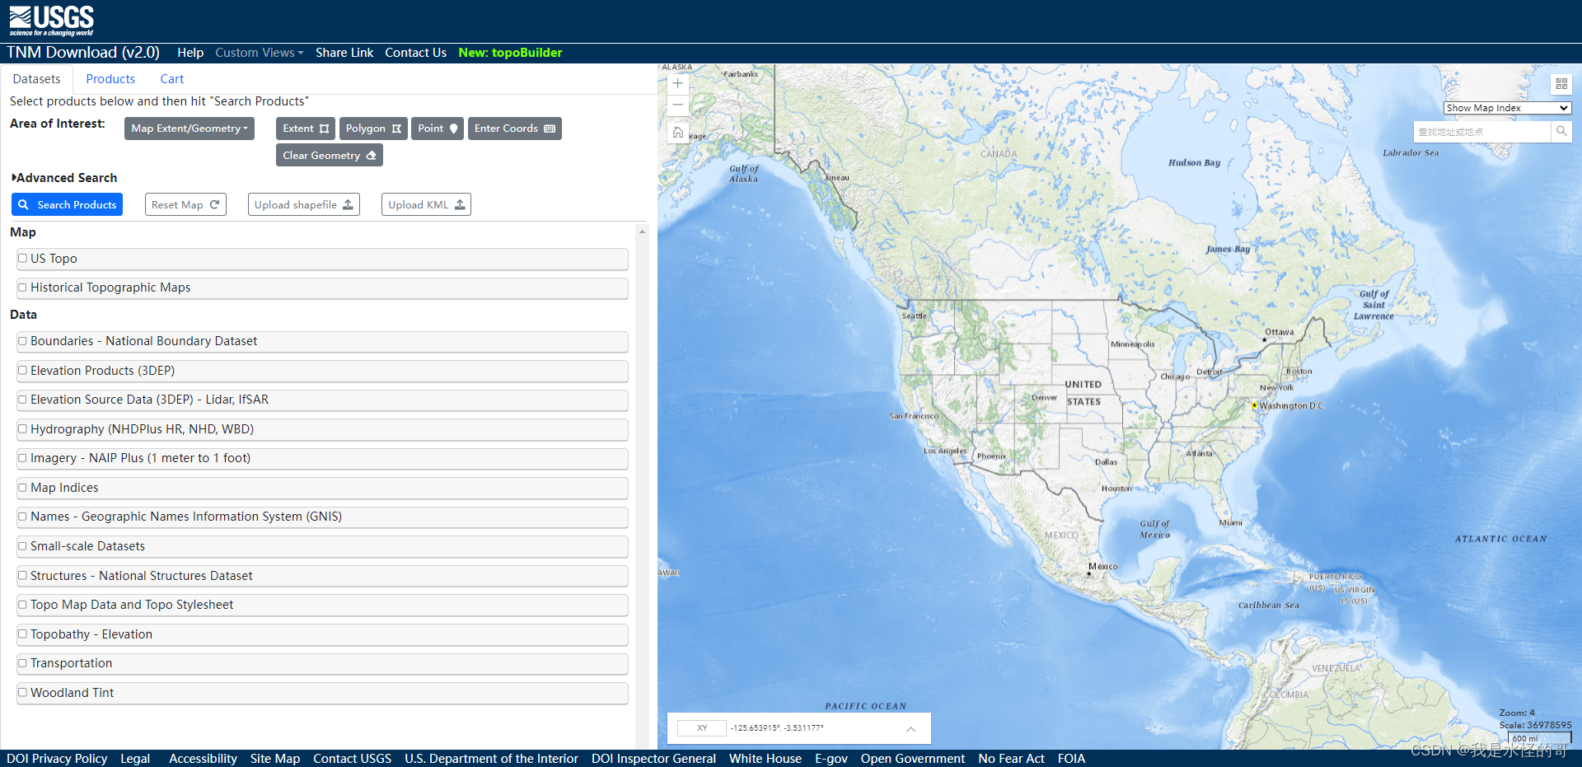Select the Point marker tool

(x=438, y=129)
